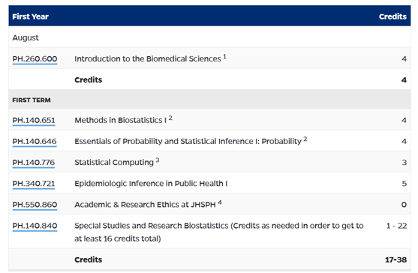Click the Credits column header

pos(392,16)
